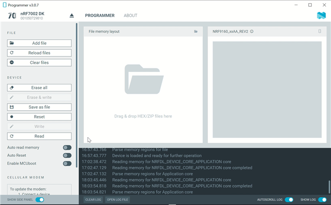This screenshot has width=331, height=205.
Task: Click the Read device button
Action: tap(39, 136)
